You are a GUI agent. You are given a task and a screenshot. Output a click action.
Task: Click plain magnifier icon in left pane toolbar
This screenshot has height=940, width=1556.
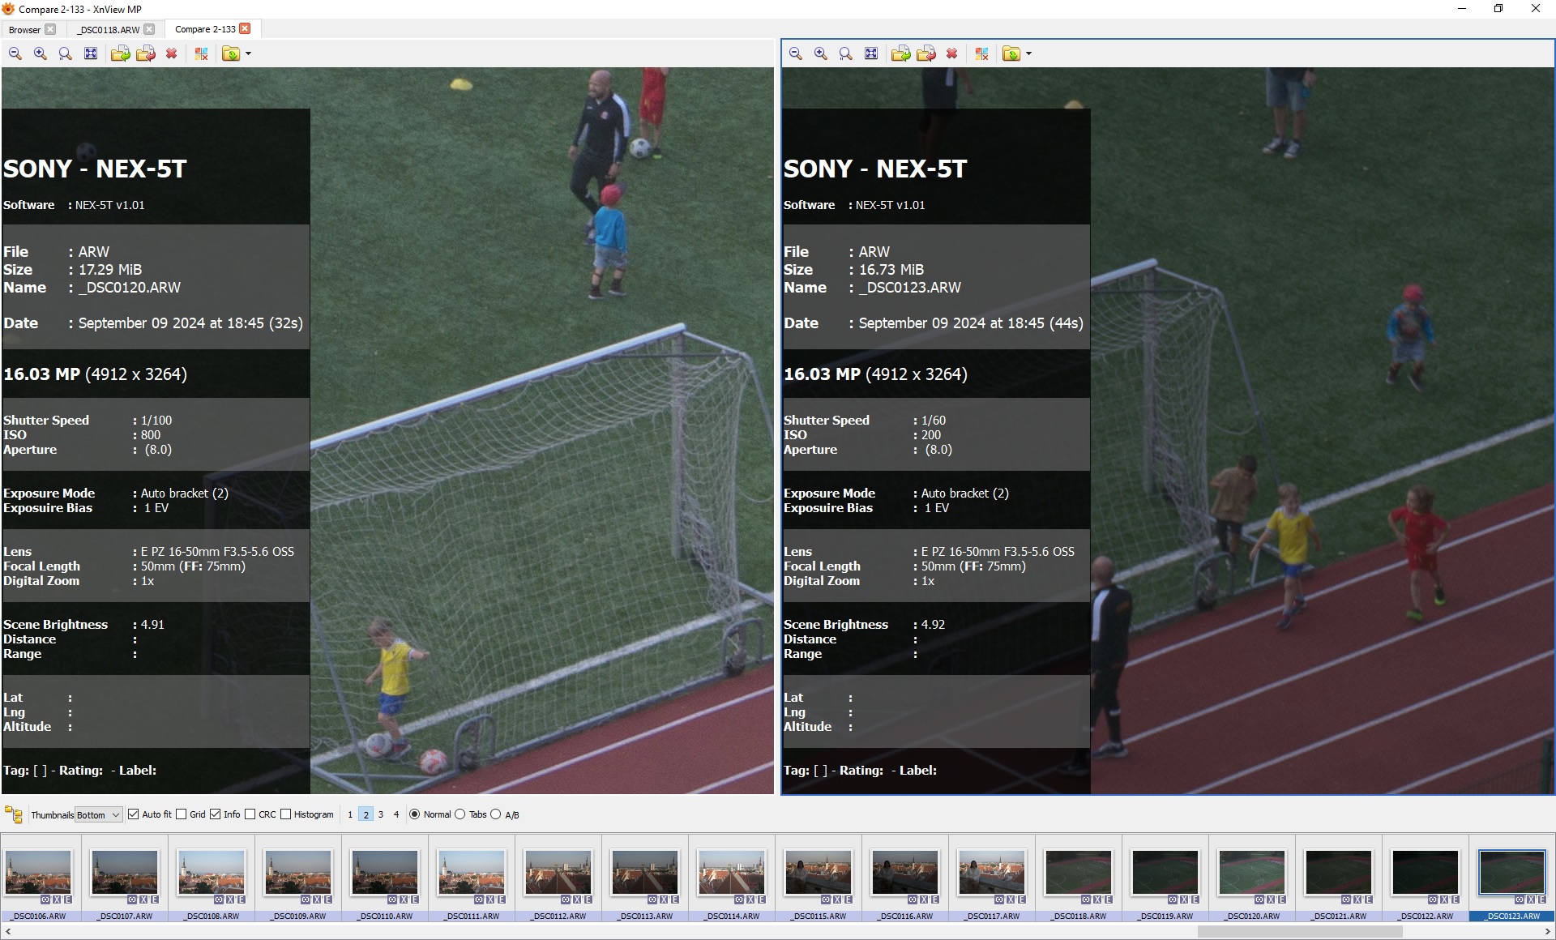point(66,53)
